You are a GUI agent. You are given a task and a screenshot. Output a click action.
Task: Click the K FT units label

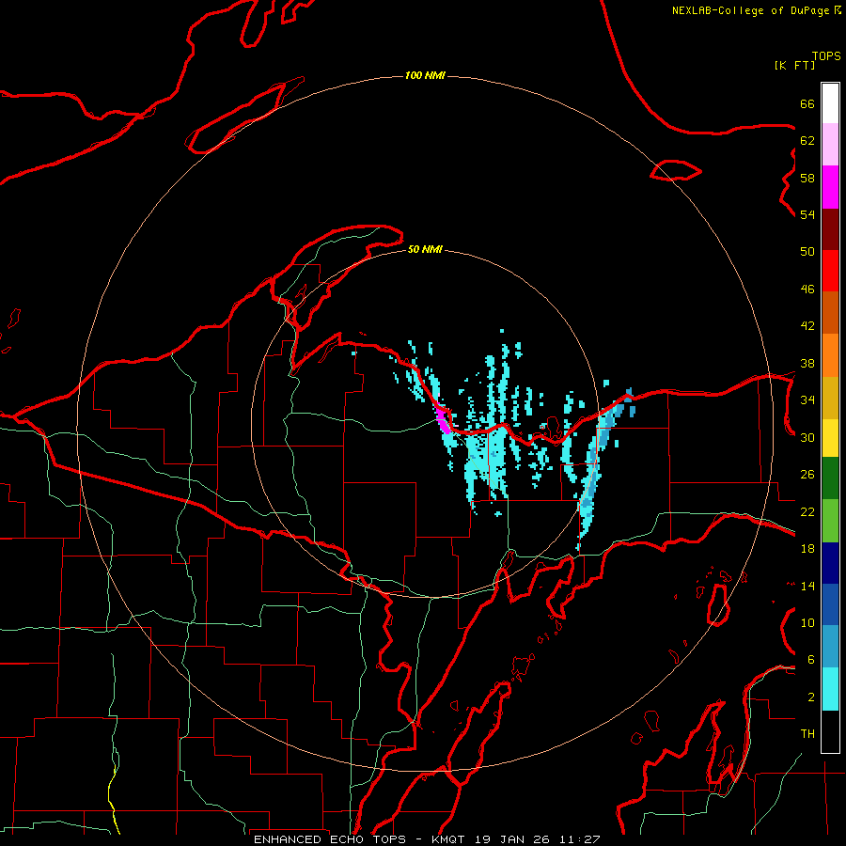794,65
